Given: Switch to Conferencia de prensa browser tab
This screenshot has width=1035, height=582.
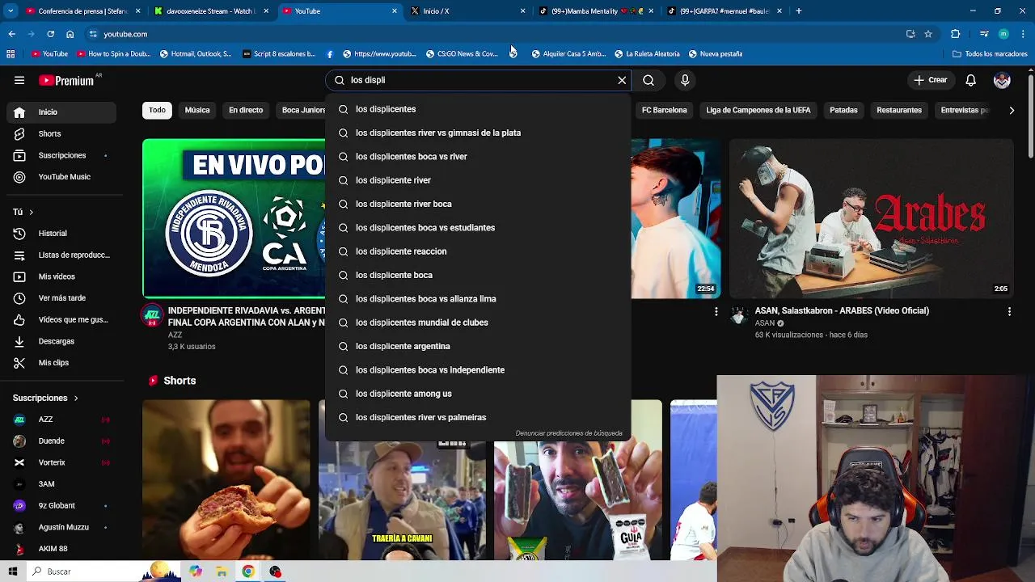Looking at the screenshot, I should 83,11.
